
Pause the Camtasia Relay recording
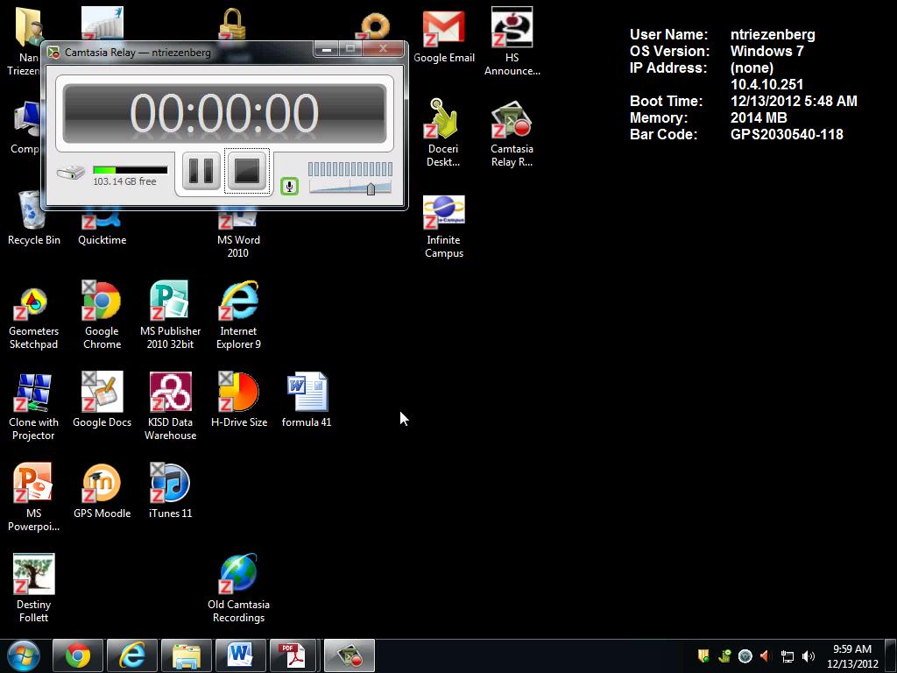pos(201,171)
